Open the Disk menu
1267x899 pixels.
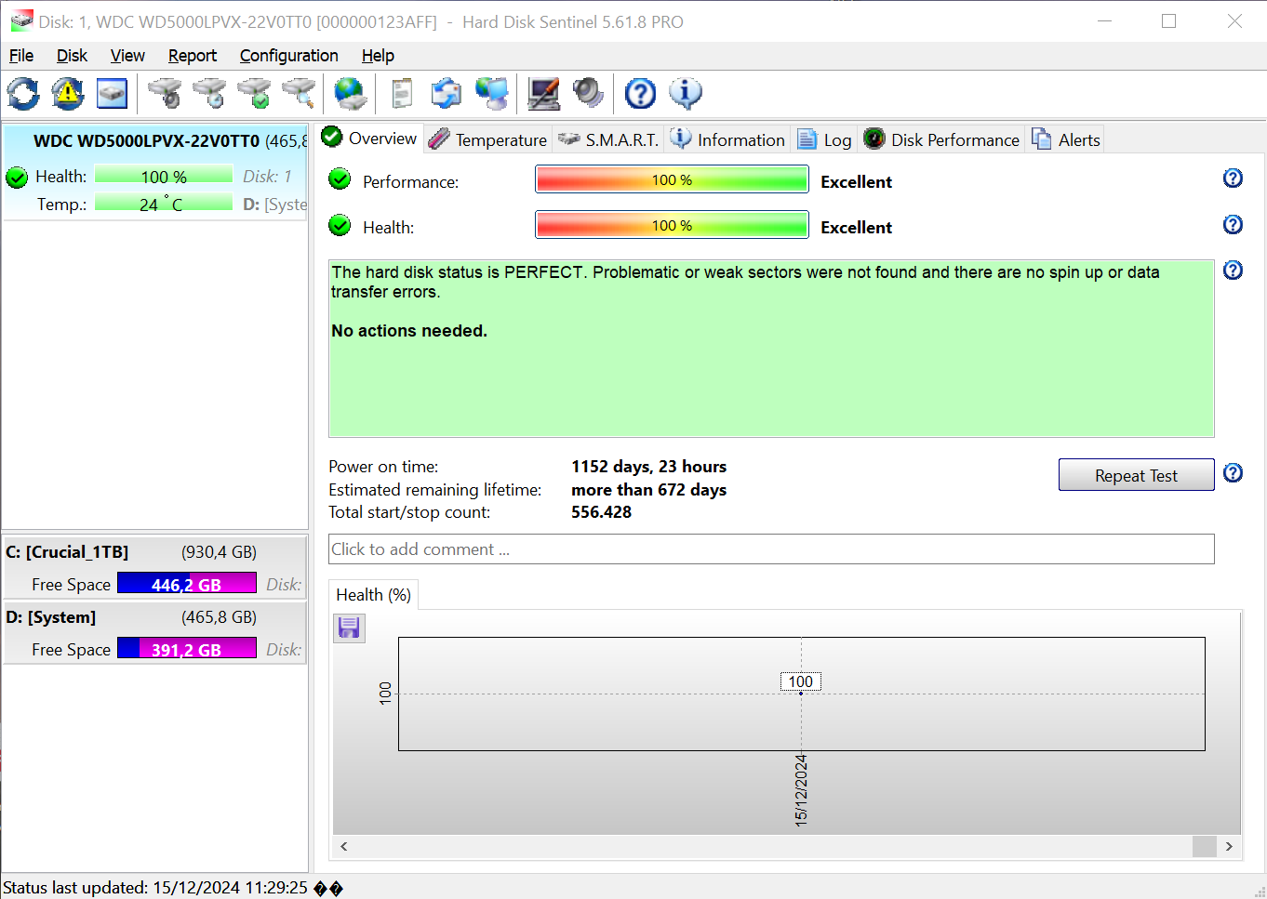click(x=72, y=56)
